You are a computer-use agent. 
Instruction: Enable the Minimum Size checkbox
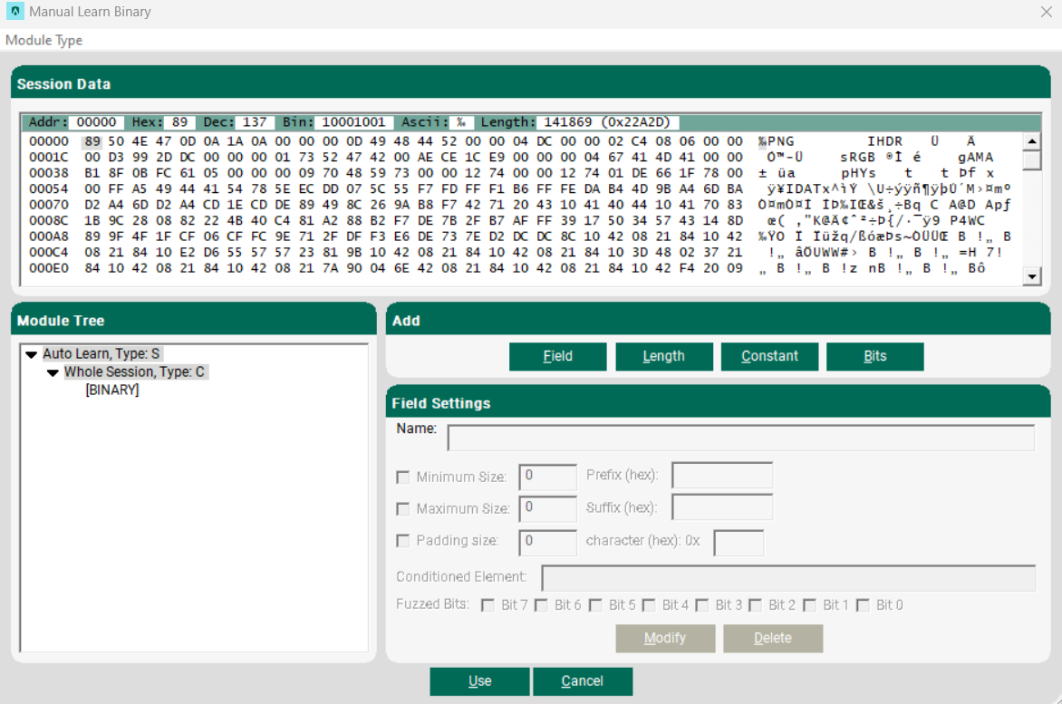point(403,477)
